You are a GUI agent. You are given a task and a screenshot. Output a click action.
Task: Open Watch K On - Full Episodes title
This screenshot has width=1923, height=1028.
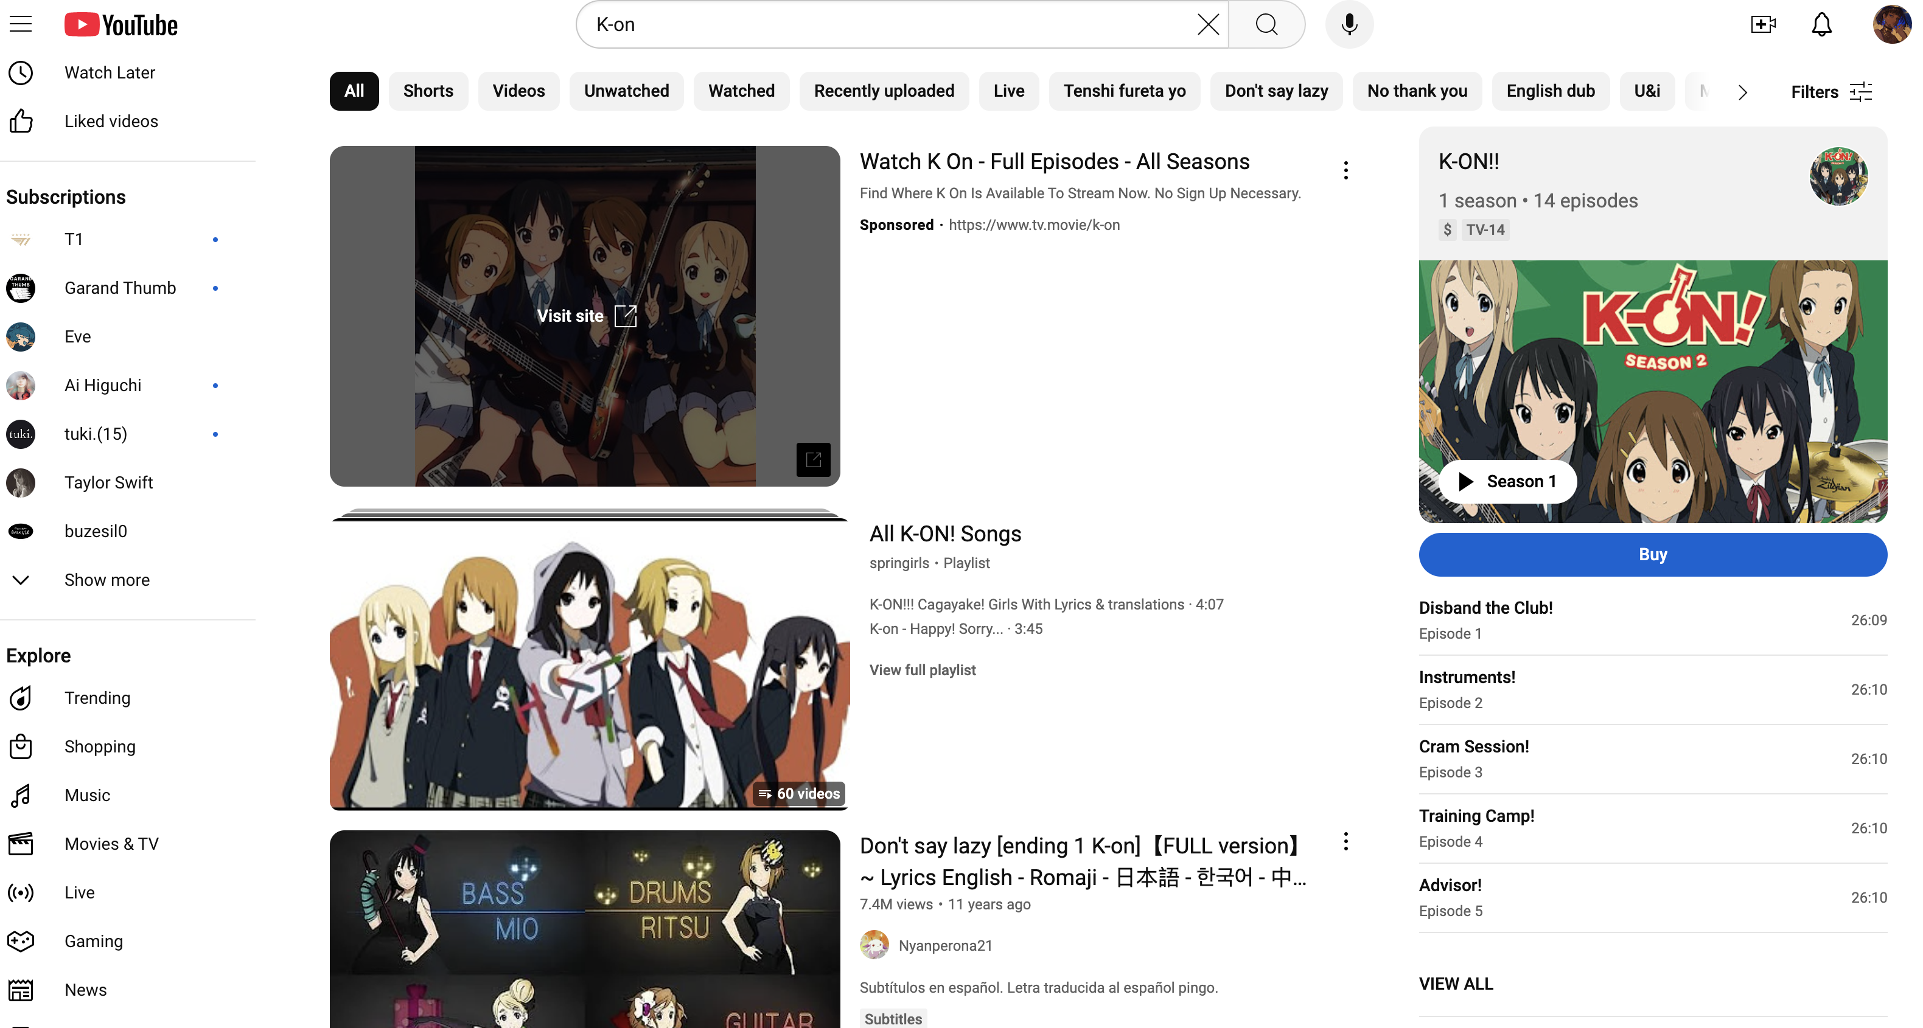click(1054, 161)
